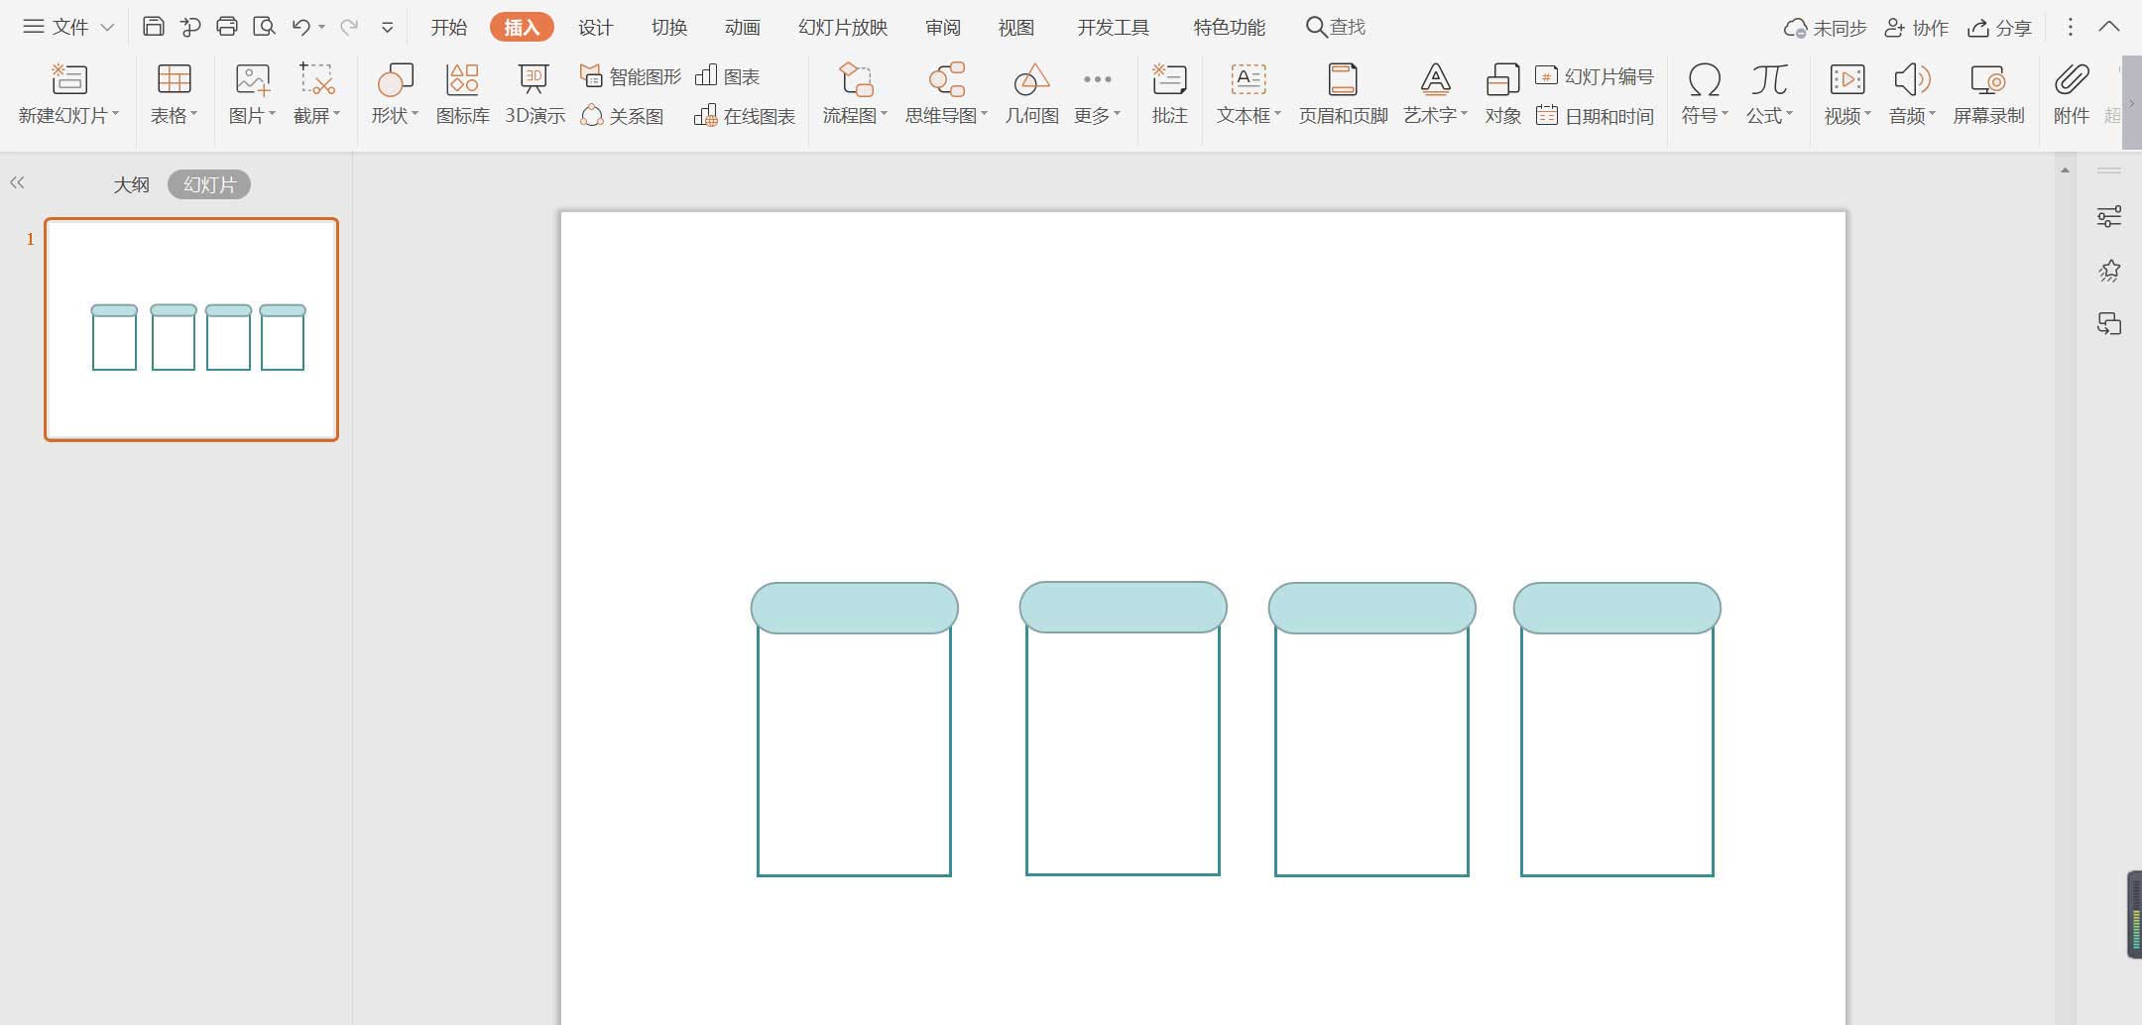
Task: Launch the 3D演示 presentation tool
Action: [x=535, y=94]
